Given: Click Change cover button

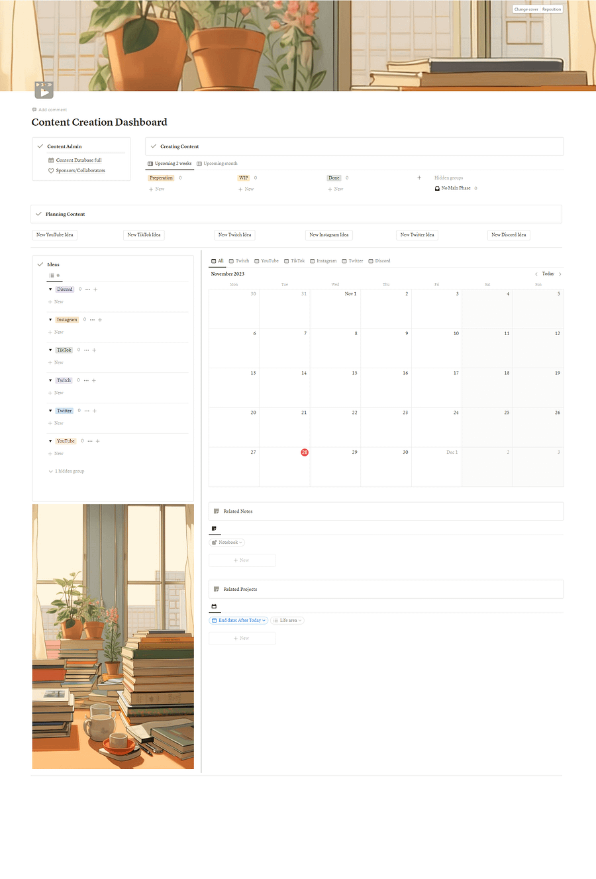Looking at the screenshot, I should tap(526, 9).
